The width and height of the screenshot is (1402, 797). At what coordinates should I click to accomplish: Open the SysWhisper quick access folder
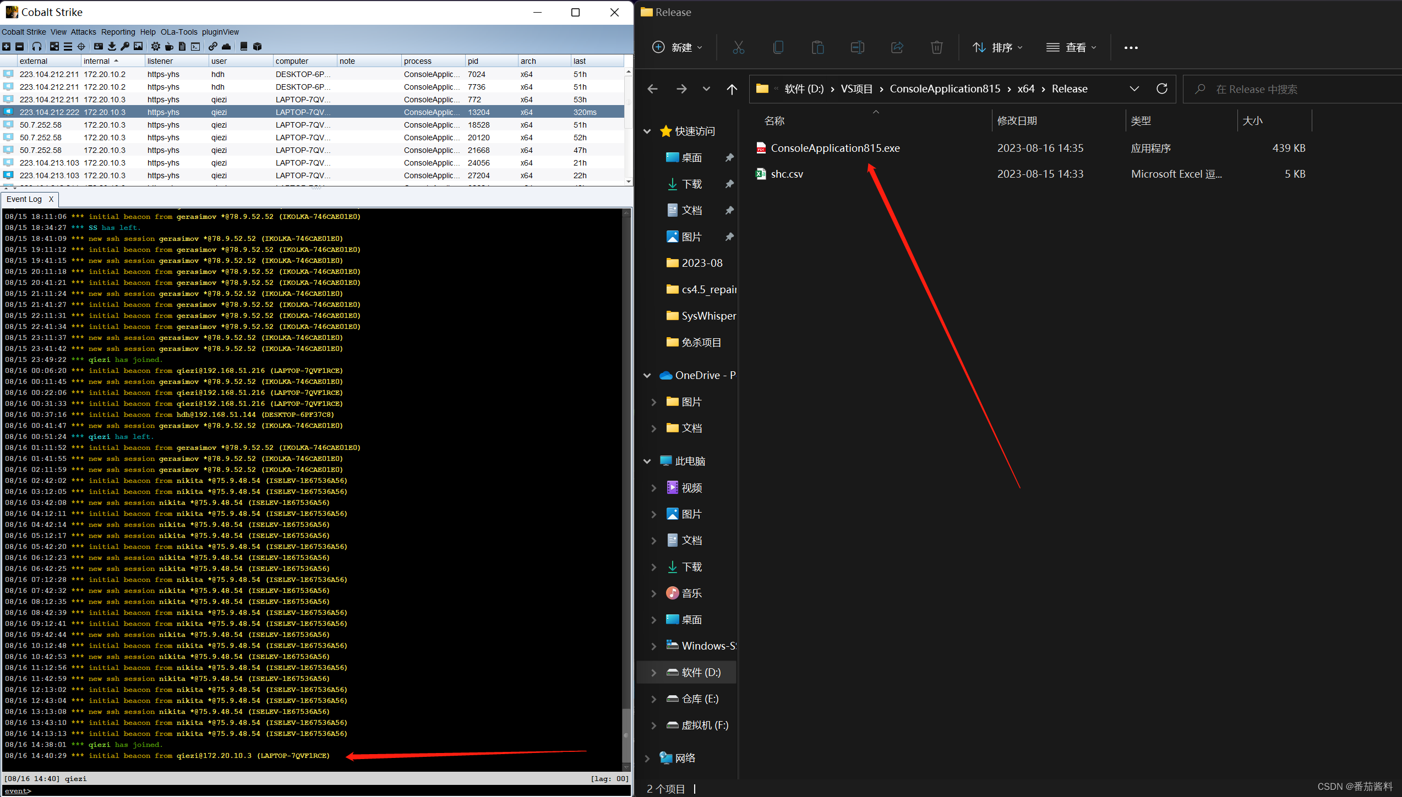click(x=701, y=316)
